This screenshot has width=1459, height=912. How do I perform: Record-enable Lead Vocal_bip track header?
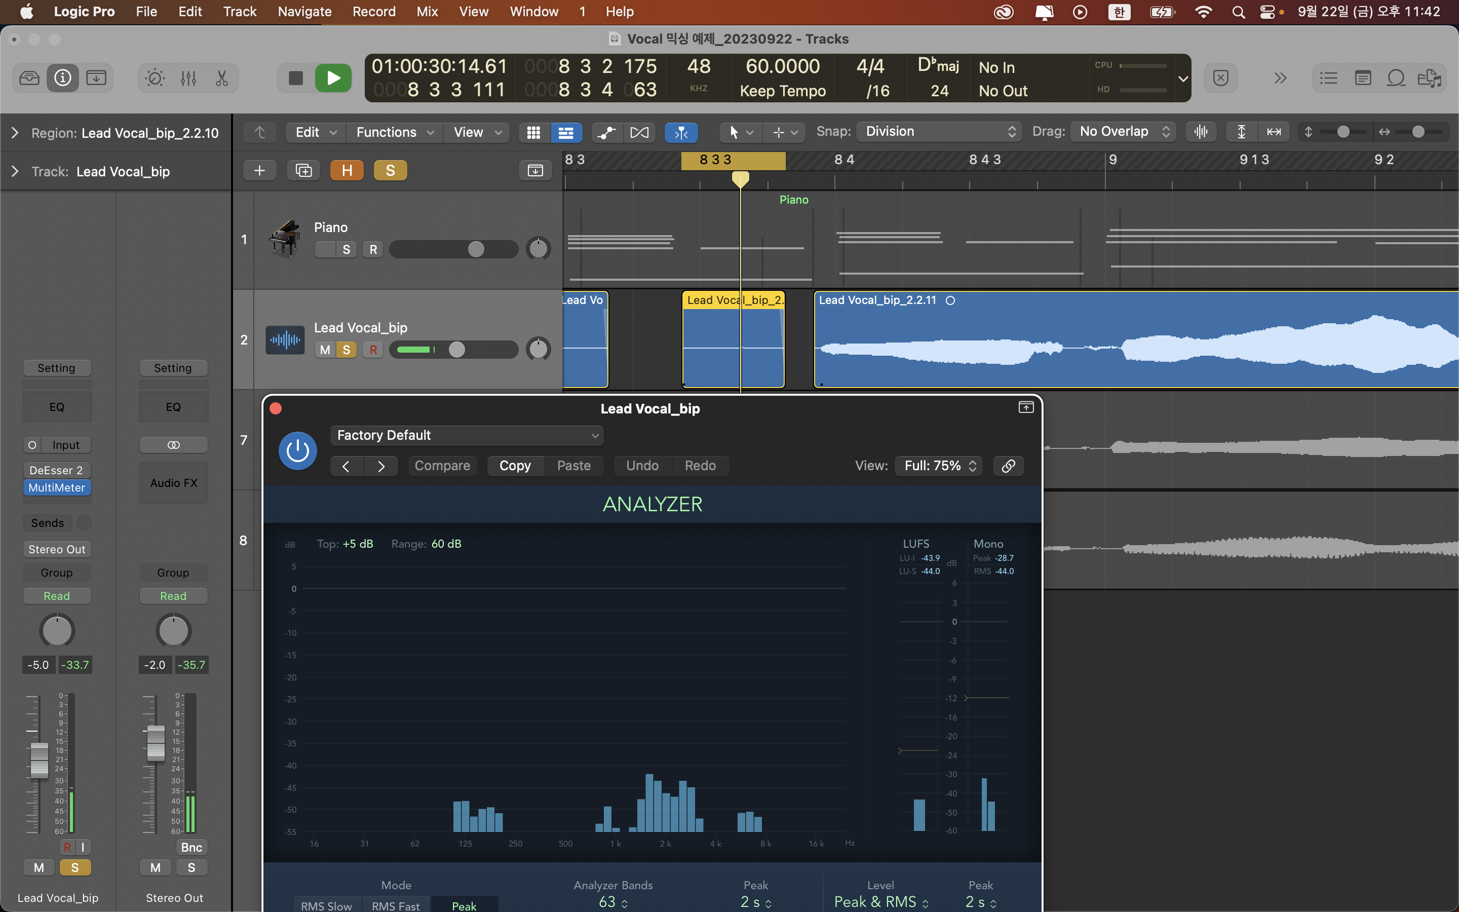pos(373,350)
